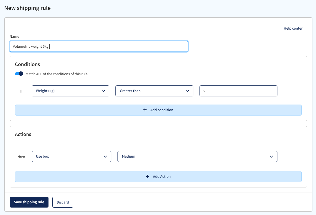Add a new condition to the rule
This screenshot has height=215, width=316.
(x=158, y=110)
